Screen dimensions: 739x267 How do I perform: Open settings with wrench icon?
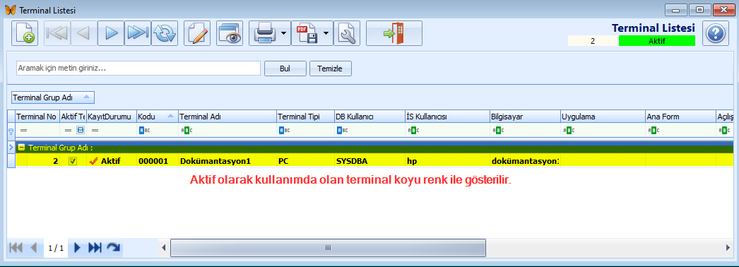[347, 33]
